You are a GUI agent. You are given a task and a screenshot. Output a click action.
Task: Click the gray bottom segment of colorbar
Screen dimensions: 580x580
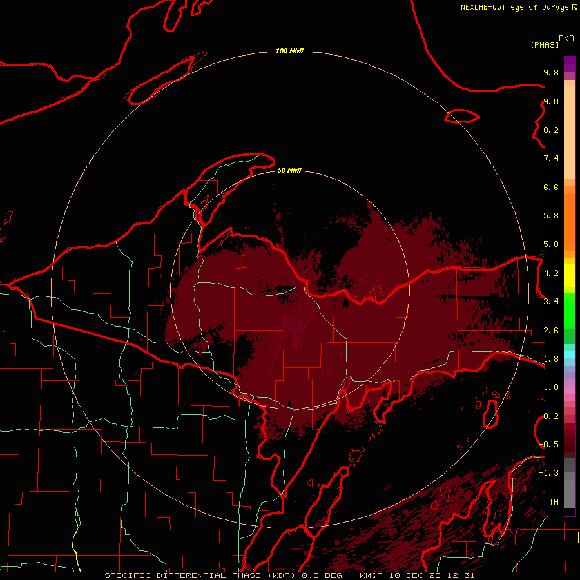click(x=569, y=494)
